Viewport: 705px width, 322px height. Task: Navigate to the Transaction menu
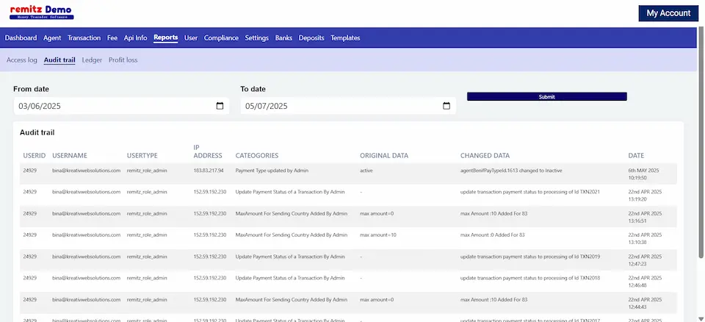pos(84,37)
